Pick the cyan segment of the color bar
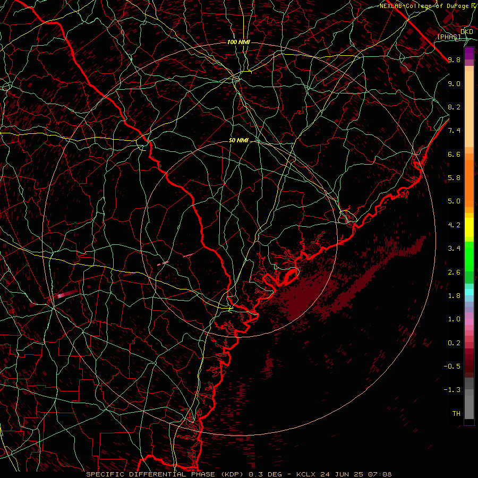 [x=469, y=292]
